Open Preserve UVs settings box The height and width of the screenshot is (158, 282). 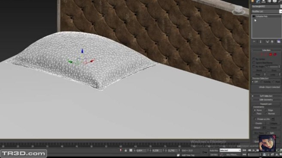pos(273,119)
